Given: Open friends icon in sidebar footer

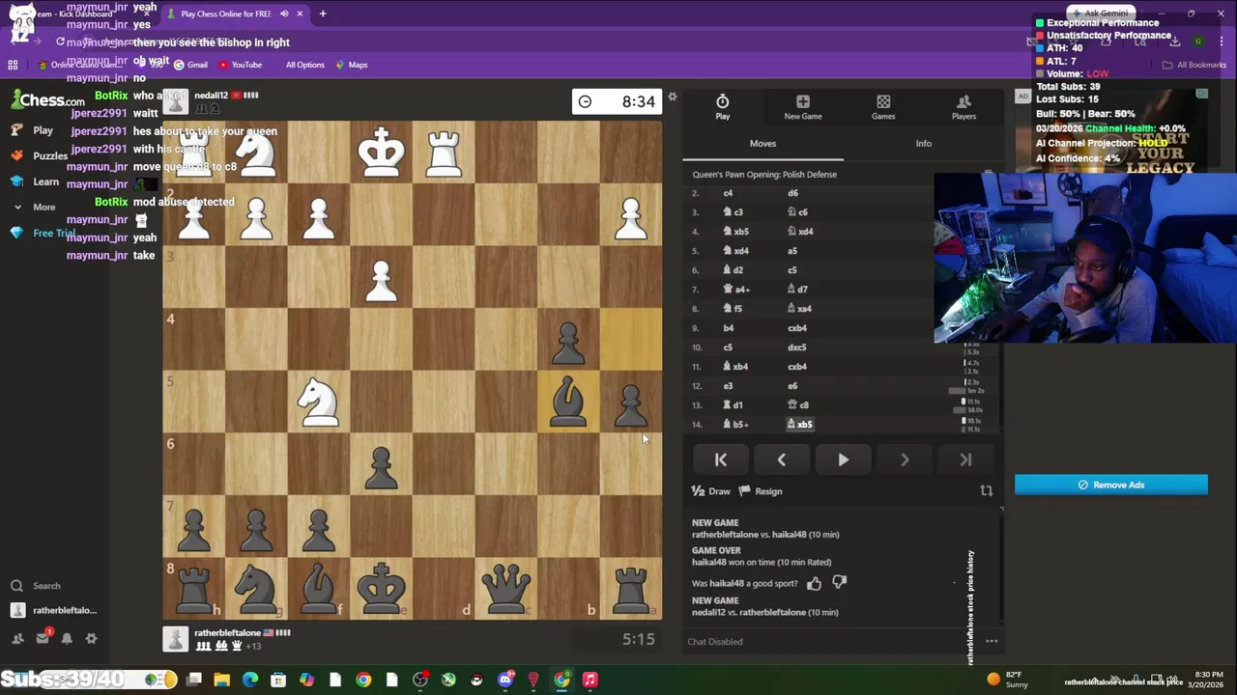Looking at the screenshot, I should [x=17, y=638].
